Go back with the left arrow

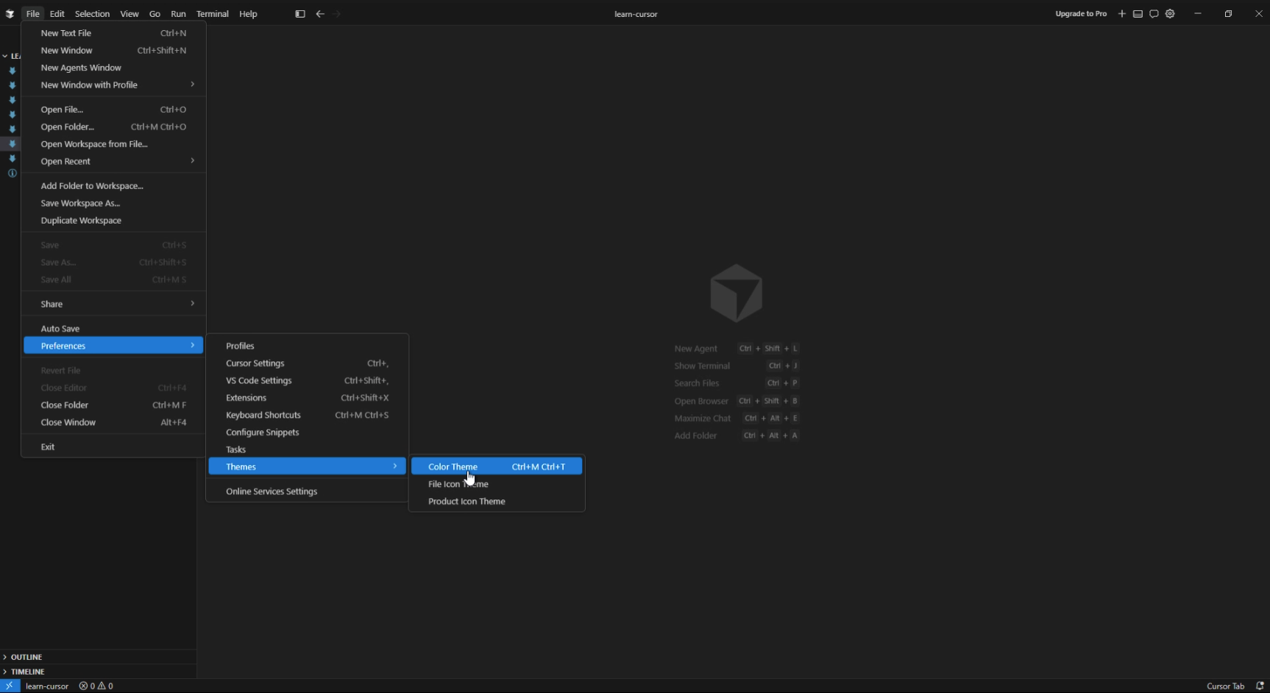pyautogui.click(x=320, y=14)
